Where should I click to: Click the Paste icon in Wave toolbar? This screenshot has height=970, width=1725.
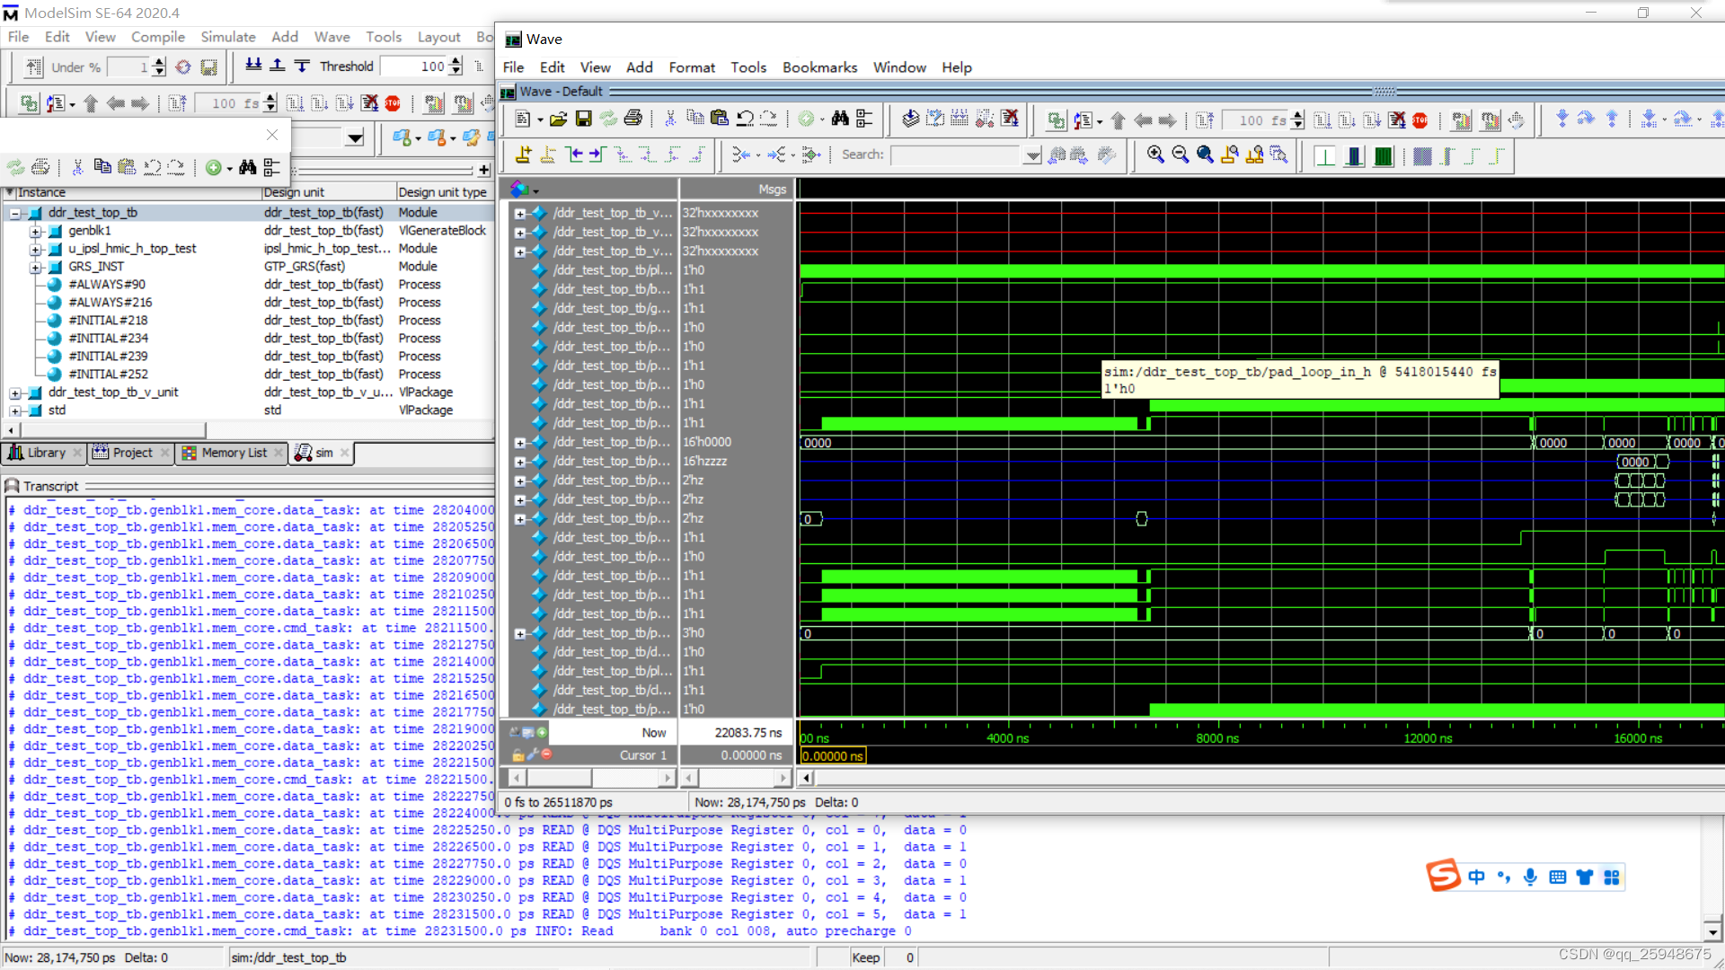coord(720,119)
